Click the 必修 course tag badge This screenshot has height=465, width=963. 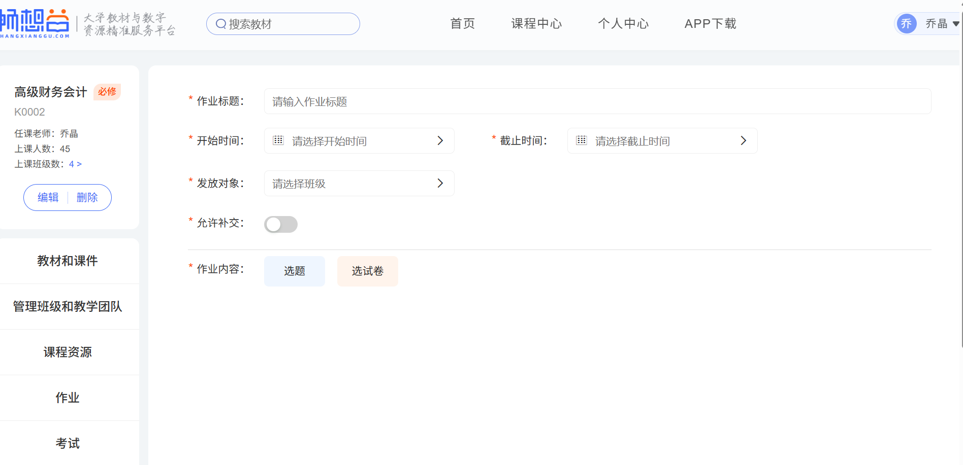pyautogui.click(x=107, y=92)
